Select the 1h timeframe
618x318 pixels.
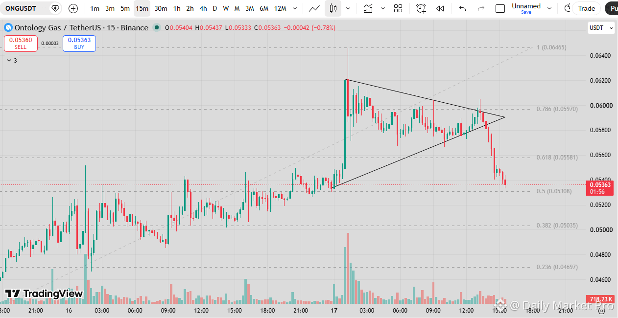[177, 8]
